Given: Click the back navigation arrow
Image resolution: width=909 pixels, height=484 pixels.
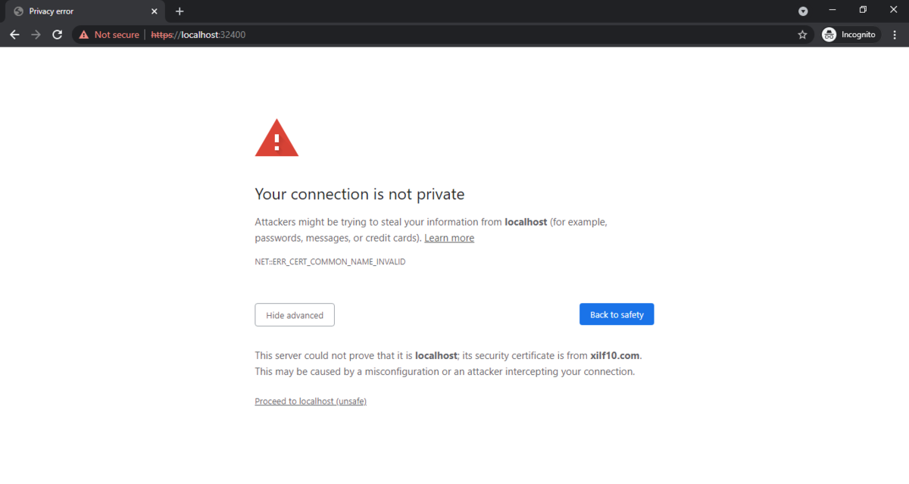Looking at the screenshot, I should click(14, 35).
